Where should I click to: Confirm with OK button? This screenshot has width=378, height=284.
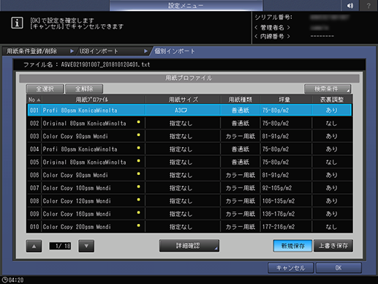click(x=339, y=268)
